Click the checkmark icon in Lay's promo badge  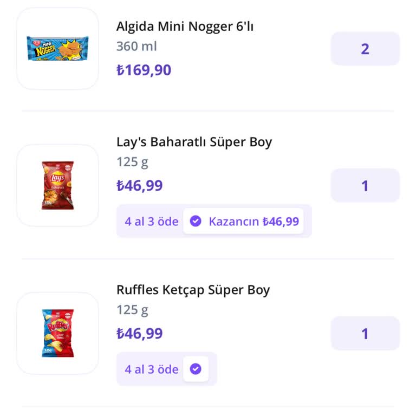point(196,221)
